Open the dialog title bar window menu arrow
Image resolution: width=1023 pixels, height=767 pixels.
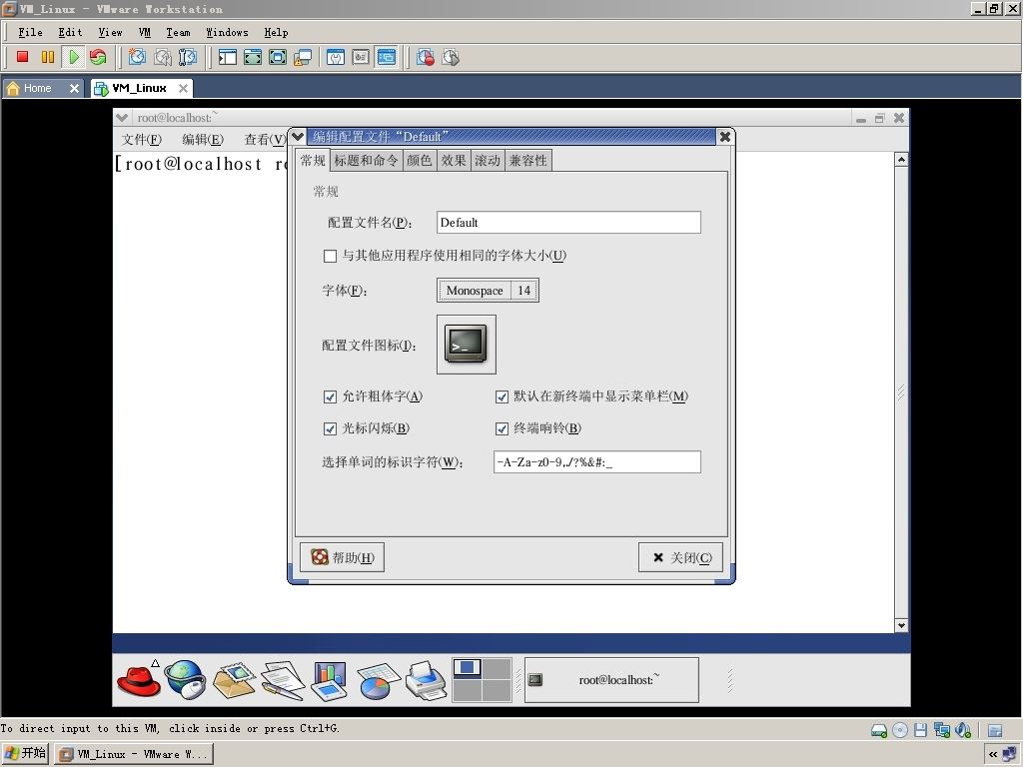[298, 136]
